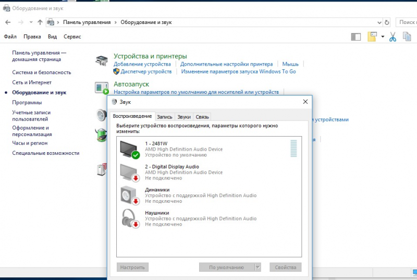Open the Диспетчер устройств link
The height and width of the screenshot is (280, 417).
146,71
